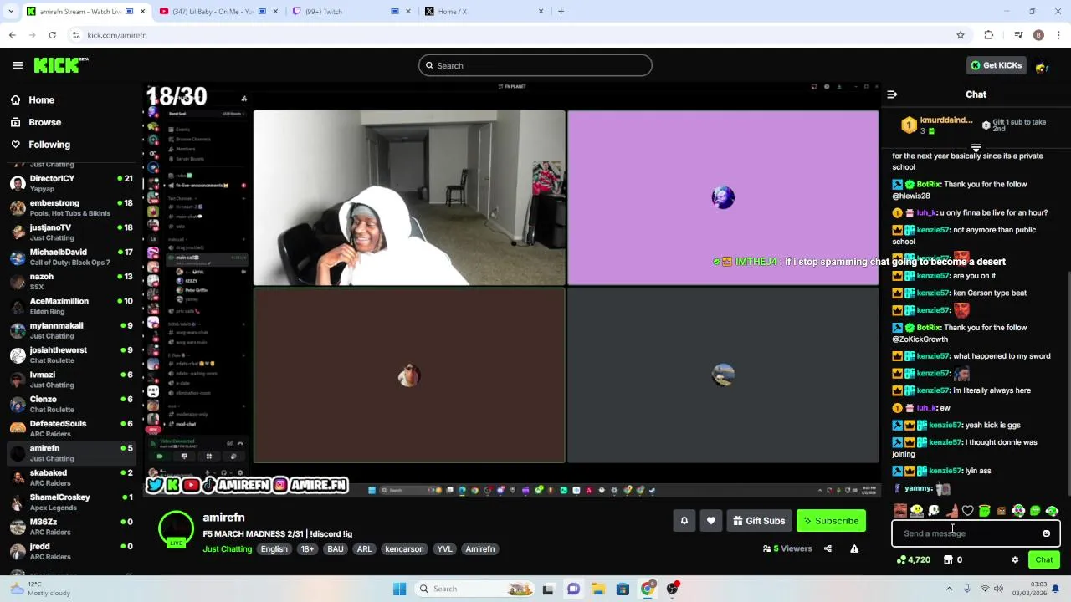1071x602 pixels.
Task: Show hidden system tray icons
Action: (x=949, y=589)
